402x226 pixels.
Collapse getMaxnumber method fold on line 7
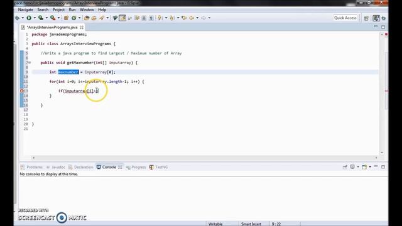coord(30,63)
